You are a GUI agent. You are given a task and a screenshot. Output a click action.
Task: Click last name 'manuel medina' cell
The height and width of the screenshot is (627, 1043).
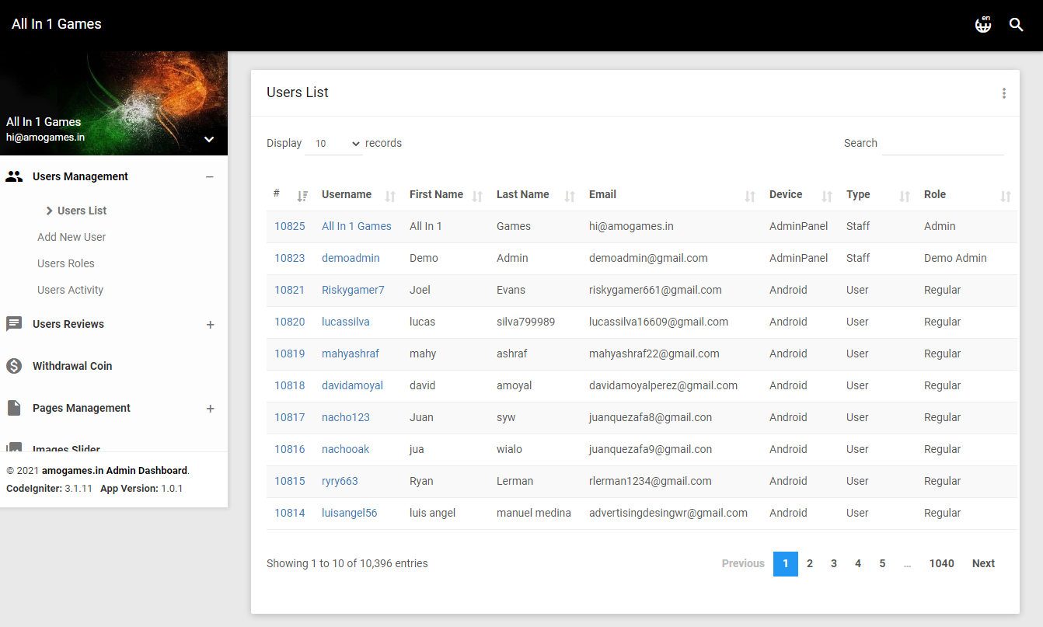pos(534,513)
